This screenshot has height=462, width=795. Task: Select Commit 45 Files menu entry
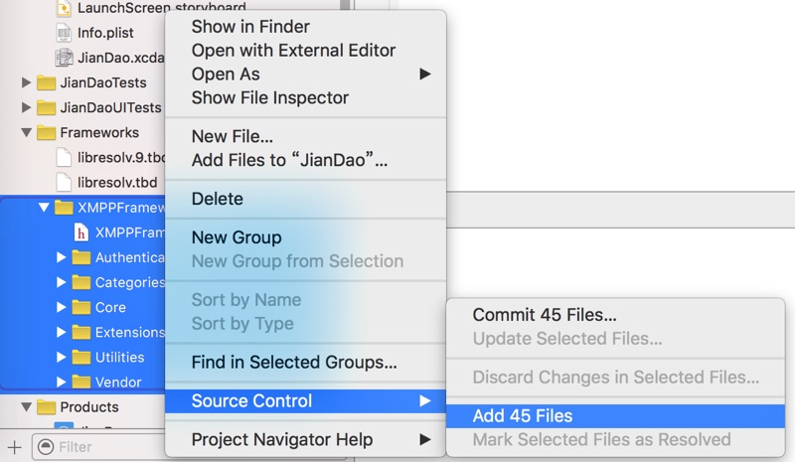[545, 315]
